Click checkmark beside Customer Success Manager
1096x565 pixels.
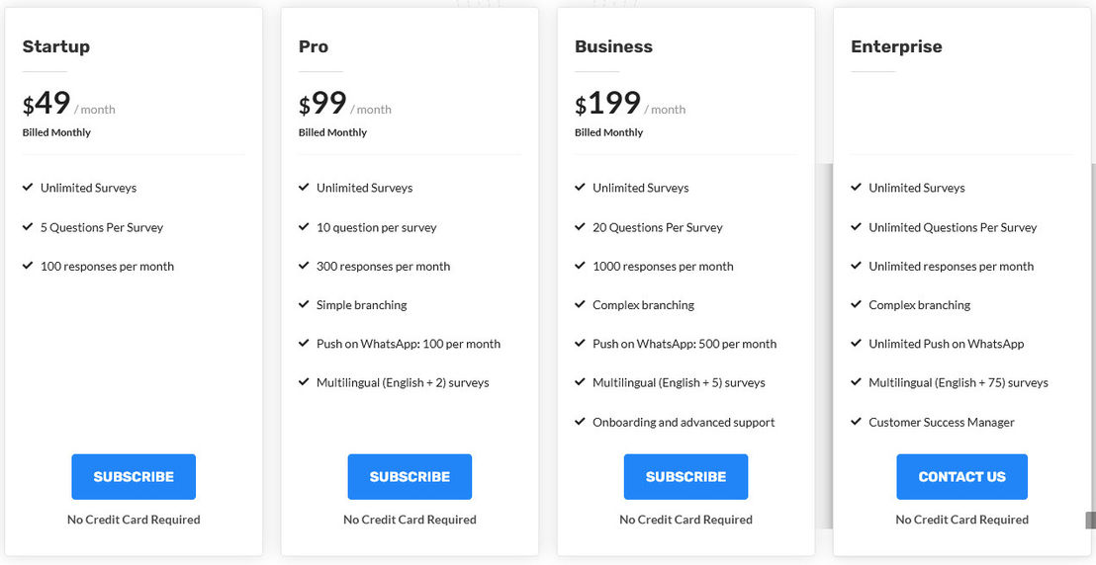point(856,422)
